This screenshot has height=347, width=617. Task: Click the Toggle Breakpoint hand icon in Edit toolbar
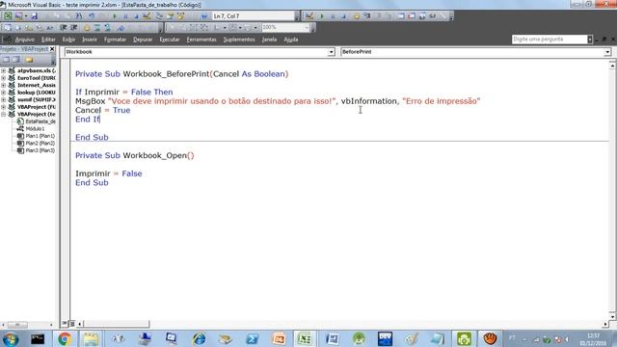point(86,28)
